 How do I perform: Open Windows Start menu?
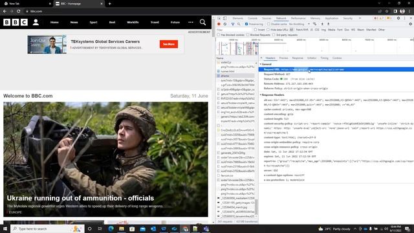pyautogui.click(x=5, y=228)
